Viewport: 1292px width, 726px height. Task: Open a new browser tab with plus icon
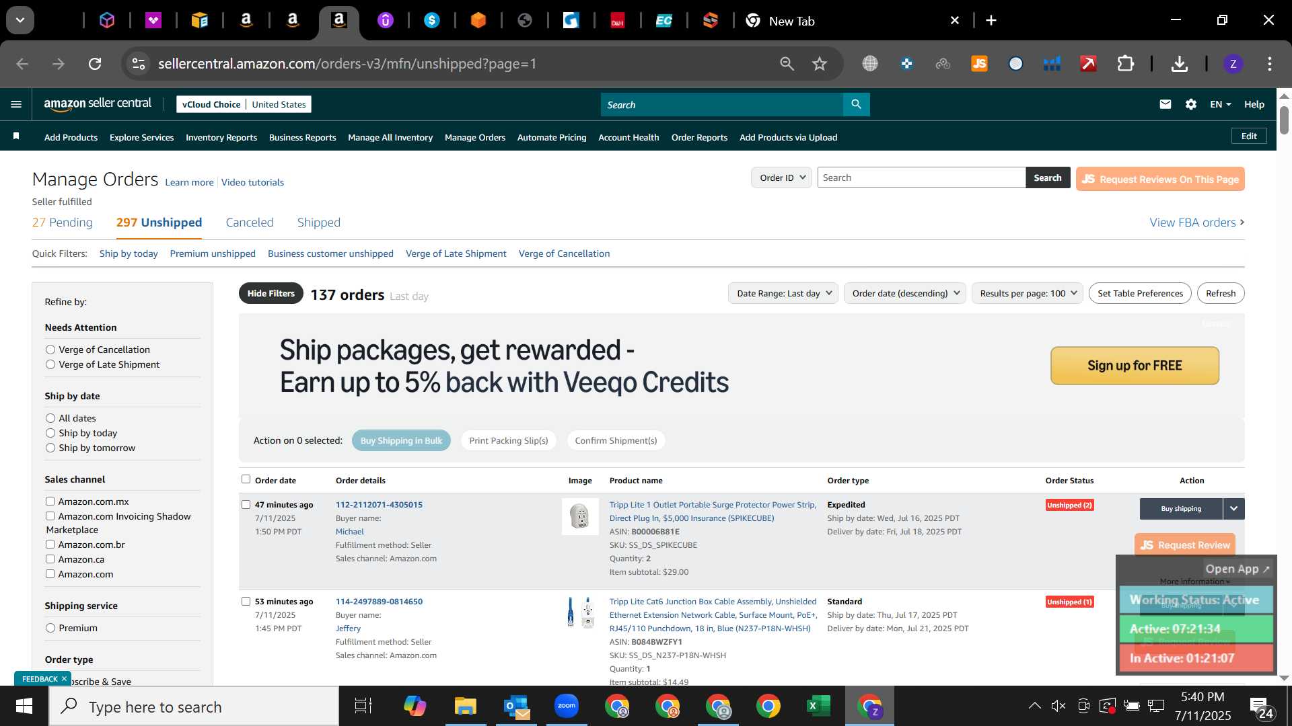click(x=991, y=20)
